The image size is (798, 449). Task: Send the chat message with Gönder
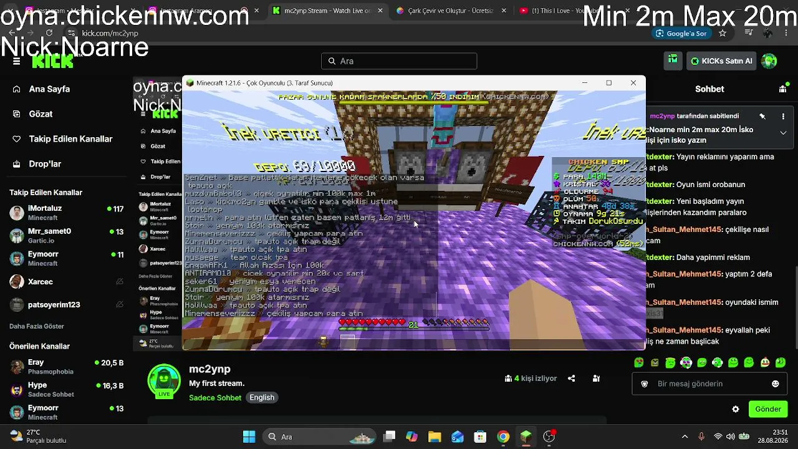click(768, 409)
